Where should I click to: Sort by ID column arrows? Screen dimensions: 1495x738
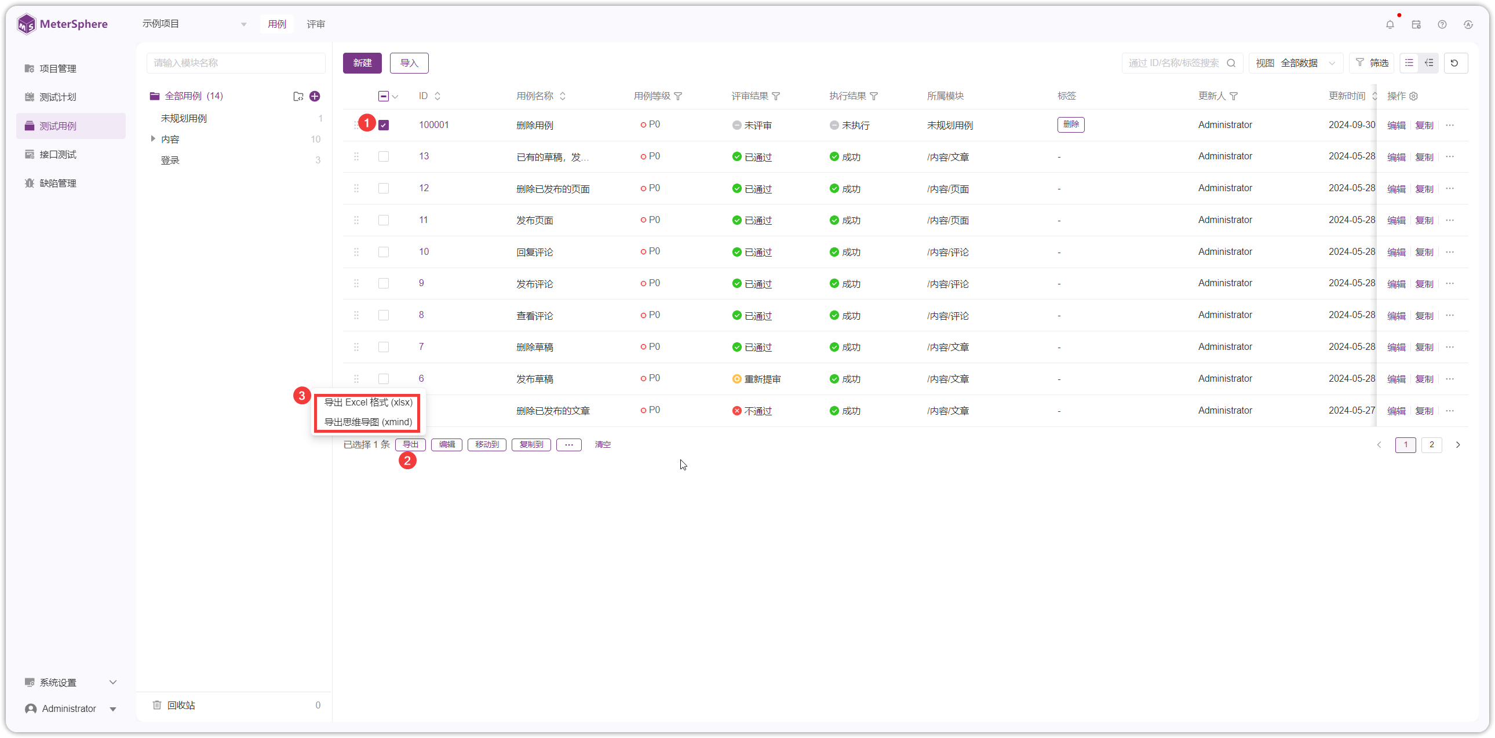[437, 96]
